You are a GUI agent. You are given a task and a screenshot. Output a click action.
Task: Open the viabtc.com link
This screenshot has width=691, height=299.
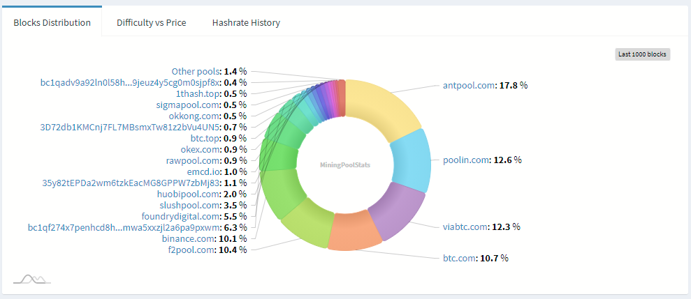[x=466, y=227]
